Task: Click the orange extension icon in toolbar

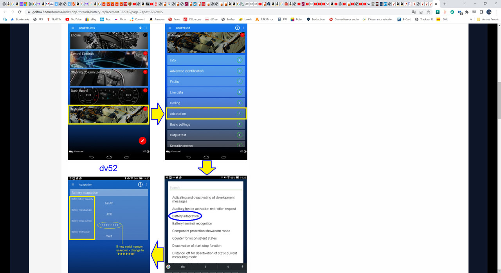Action: click(x=445, y=12)
